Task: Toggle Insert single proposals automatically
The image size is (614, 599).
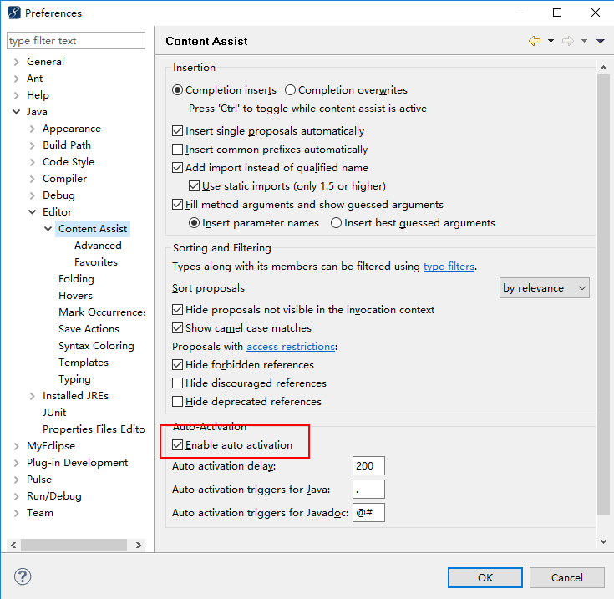Action: [177, 131]
